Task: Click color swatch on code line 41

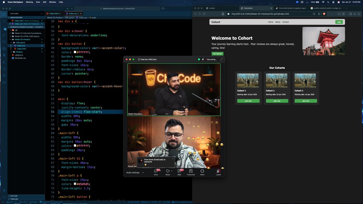Action: 75,52
